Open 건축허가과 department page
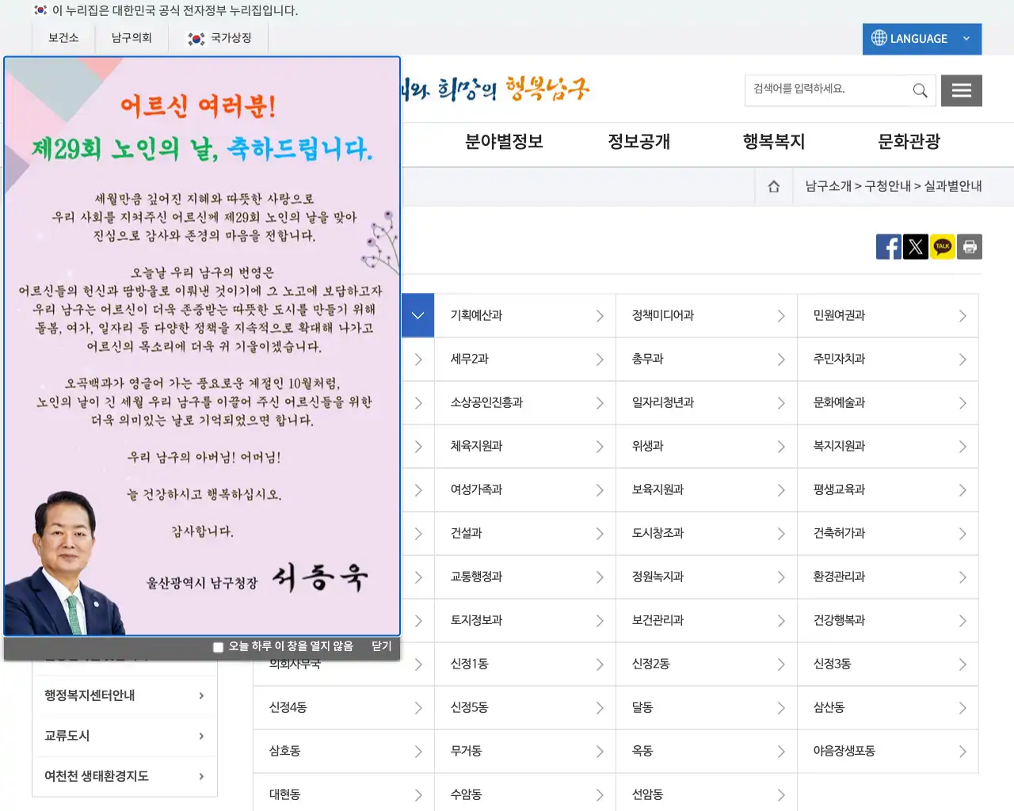 tap(888, 533)
